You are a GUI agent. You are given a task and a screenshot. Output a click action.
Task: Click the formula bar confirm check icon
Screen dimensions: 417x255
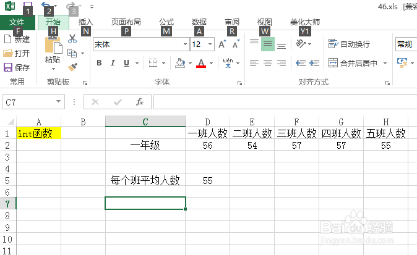pos(118,102)
